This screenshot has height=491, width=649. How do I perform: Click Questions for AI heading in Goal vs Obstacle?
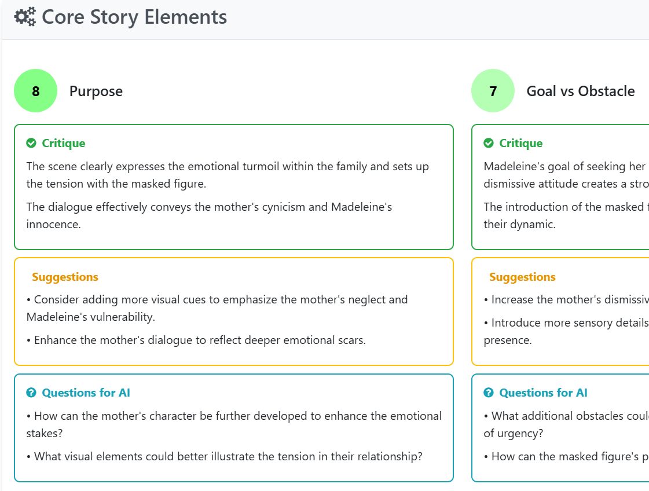click(x=544, y=393)
